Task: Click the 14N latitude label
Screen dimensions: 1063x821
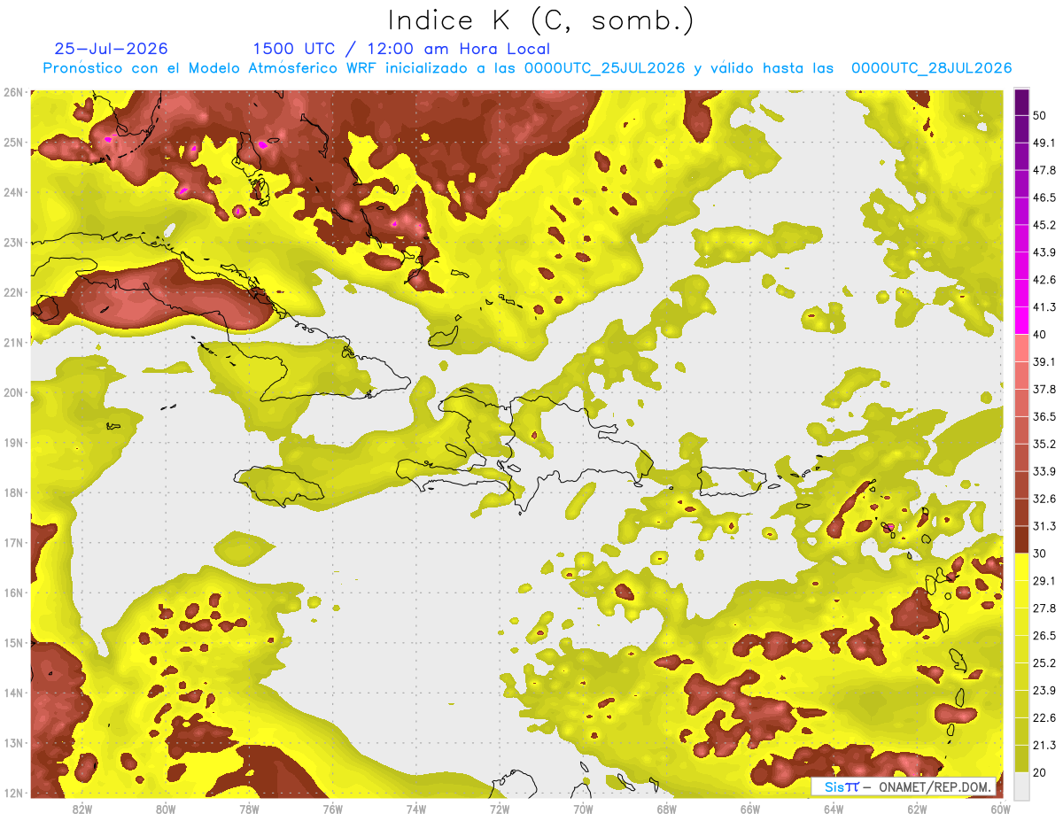Action: 13,693
